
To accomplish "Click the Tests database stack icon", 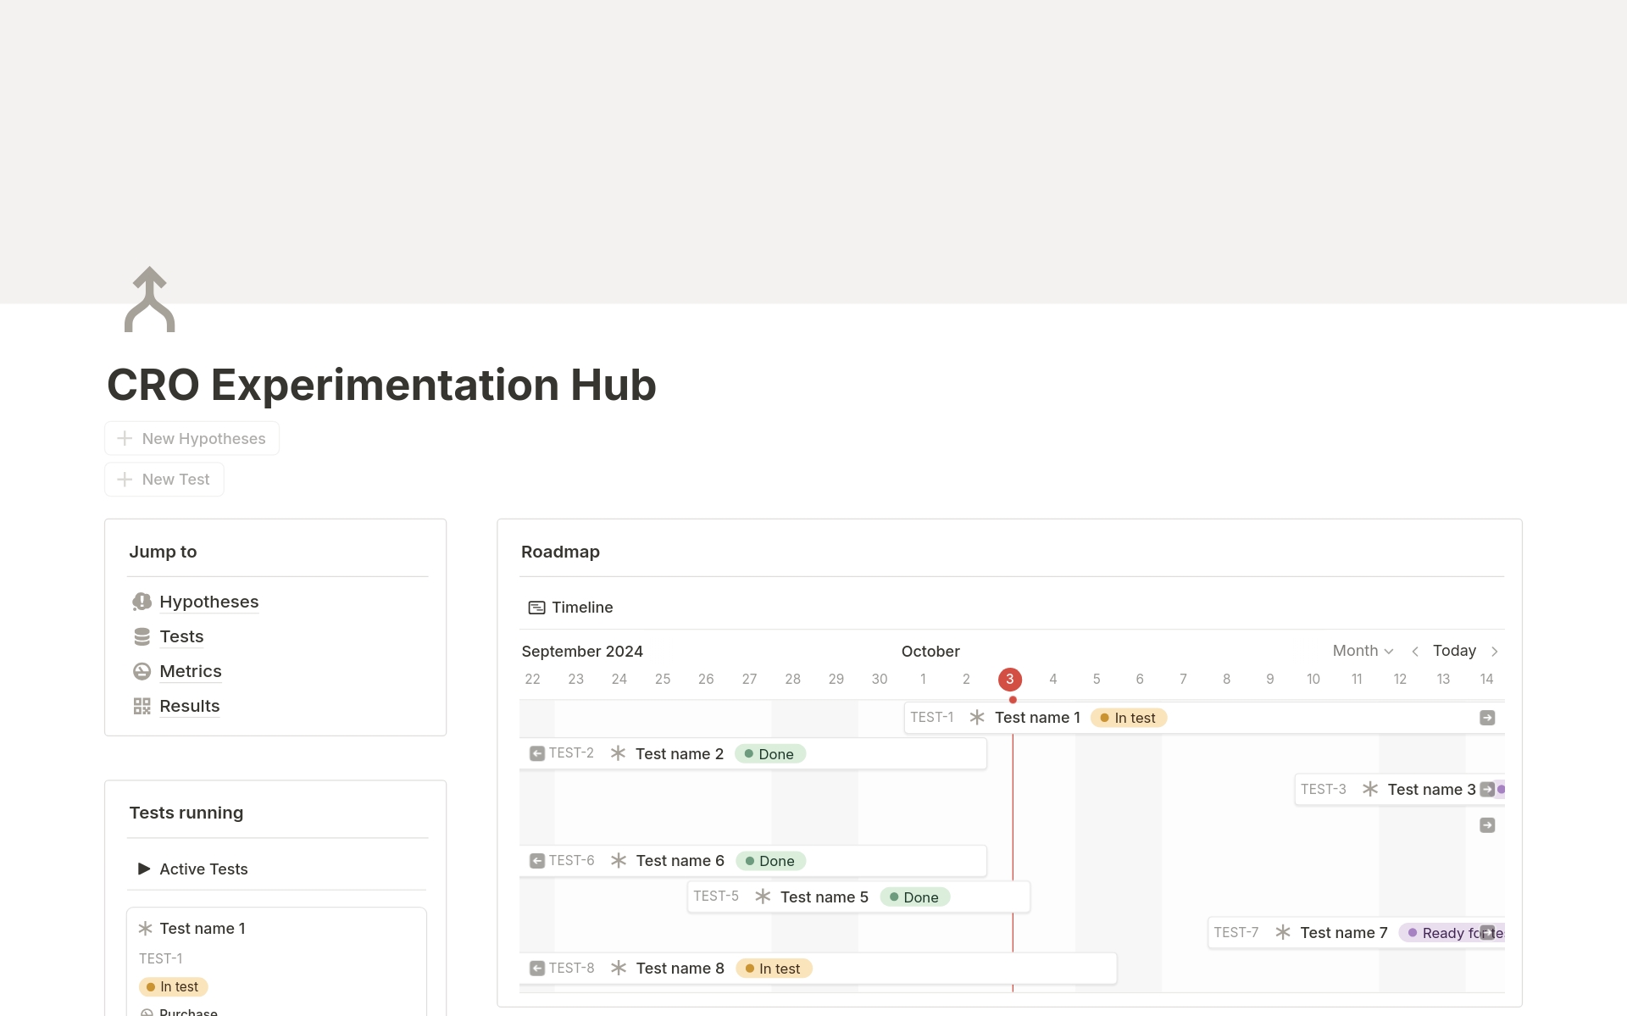I will point(142,636).
